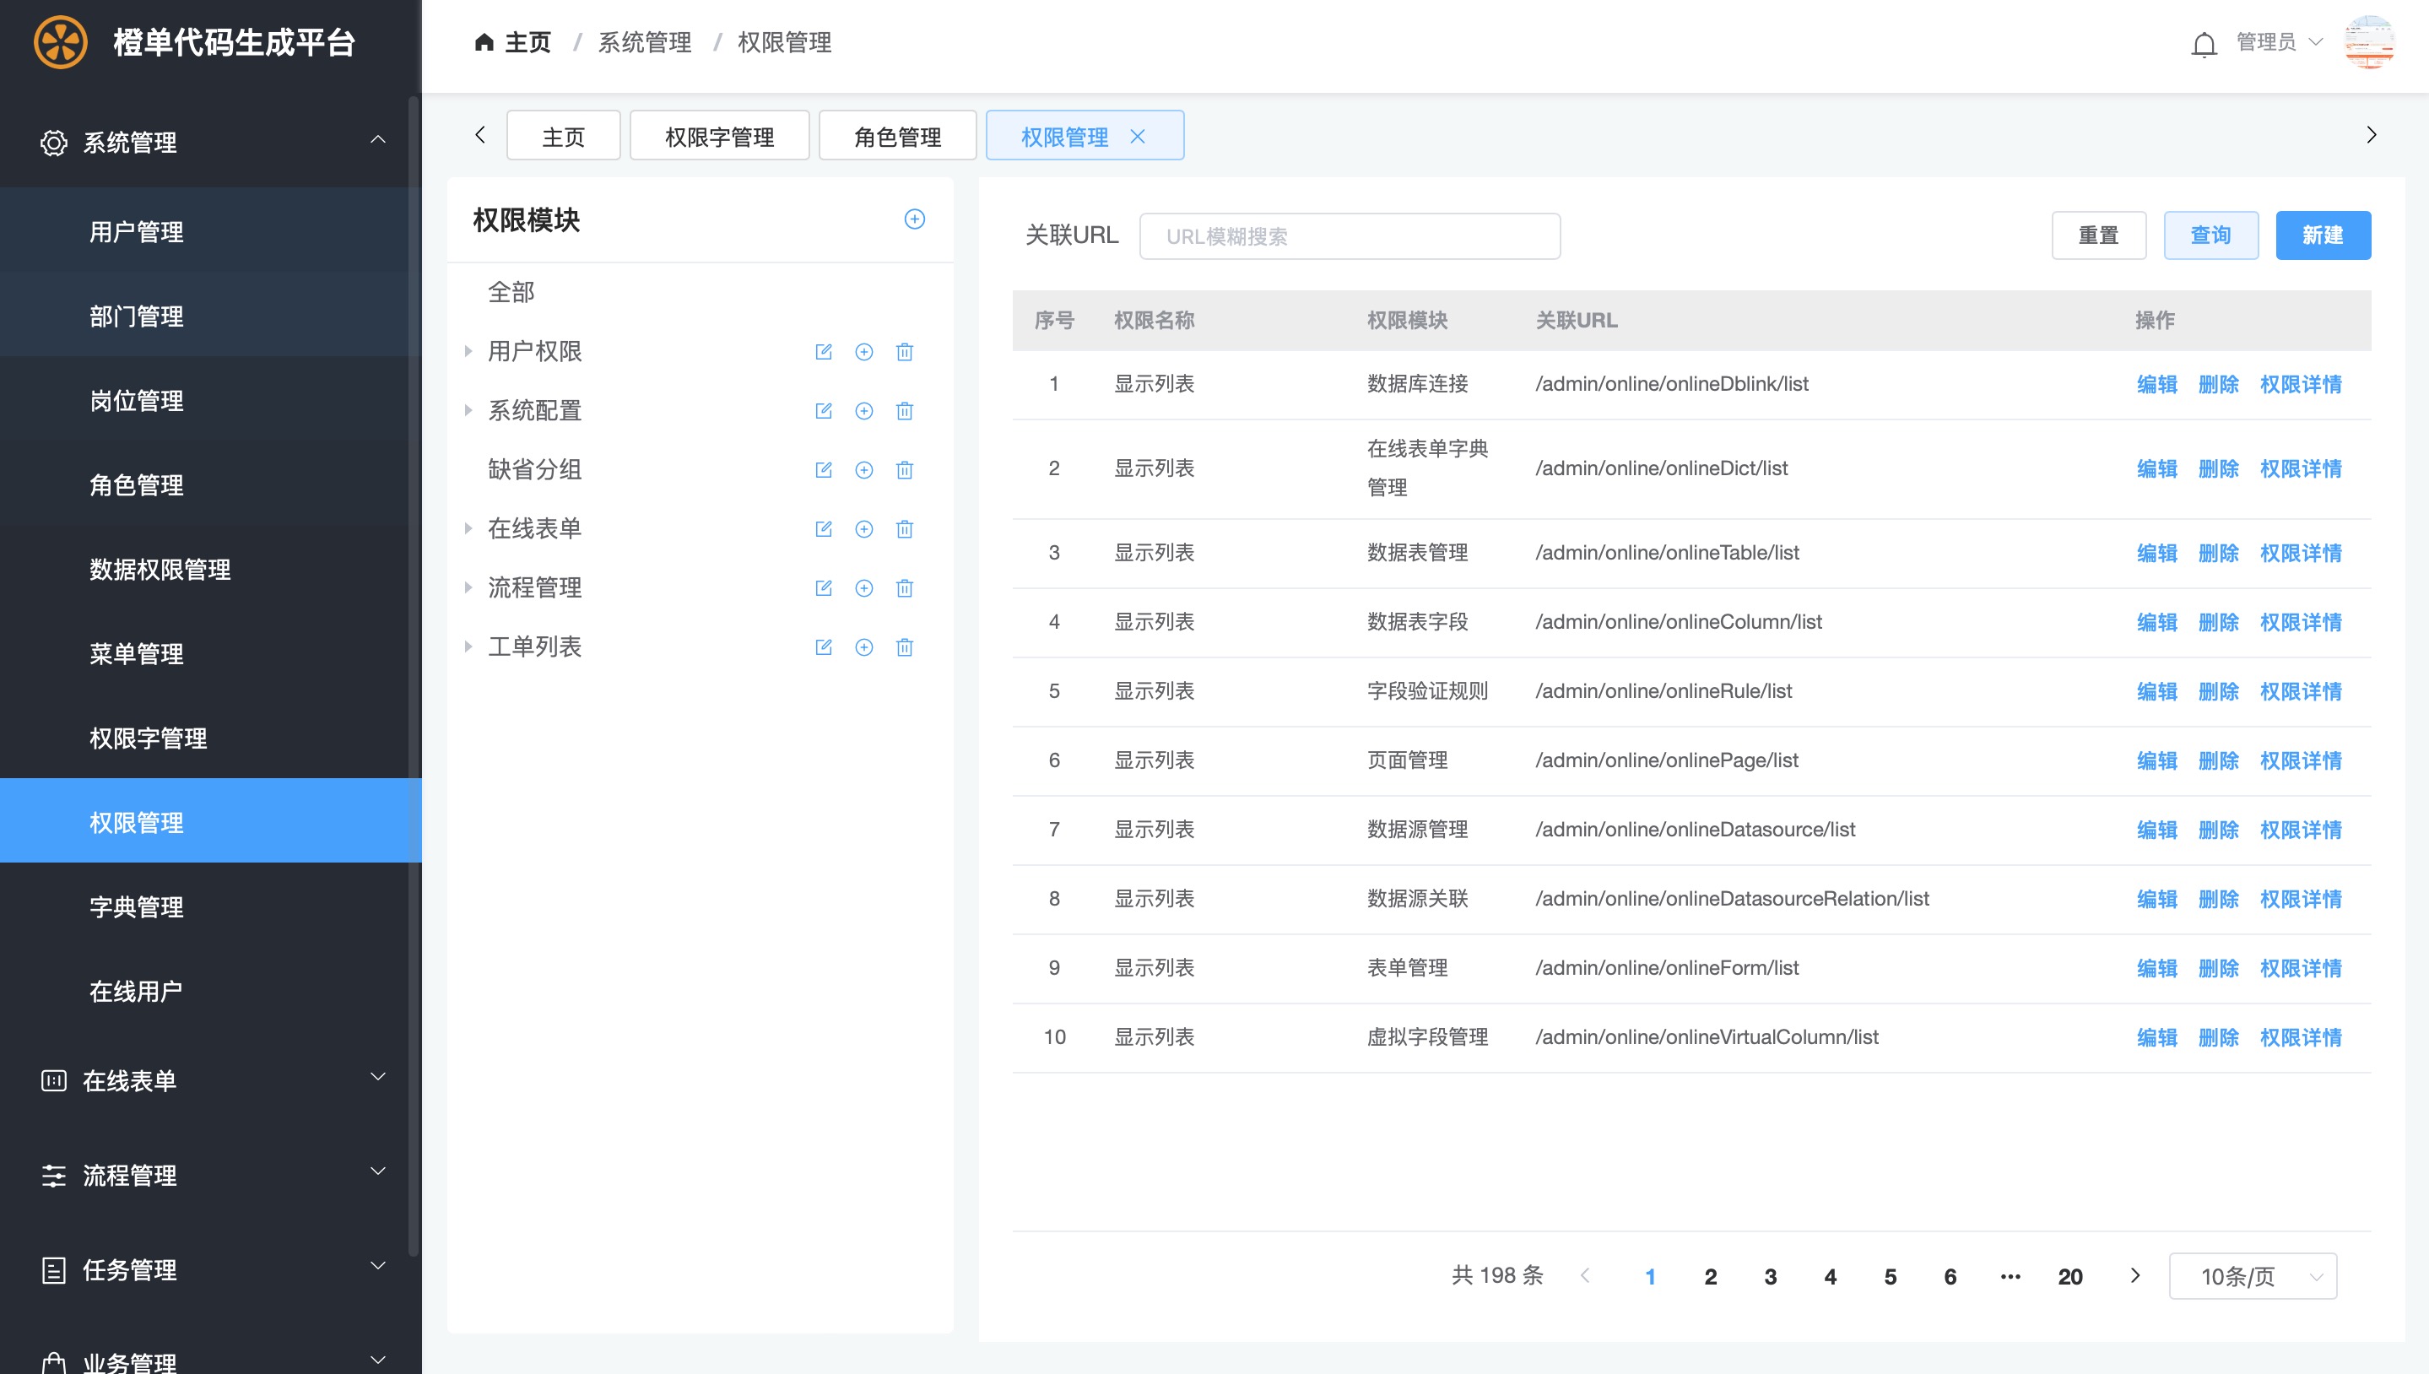Screen dimensions: 2429x1374
Task: Expand the 在线表单 sidebar menu
Action: point(377,1077)
